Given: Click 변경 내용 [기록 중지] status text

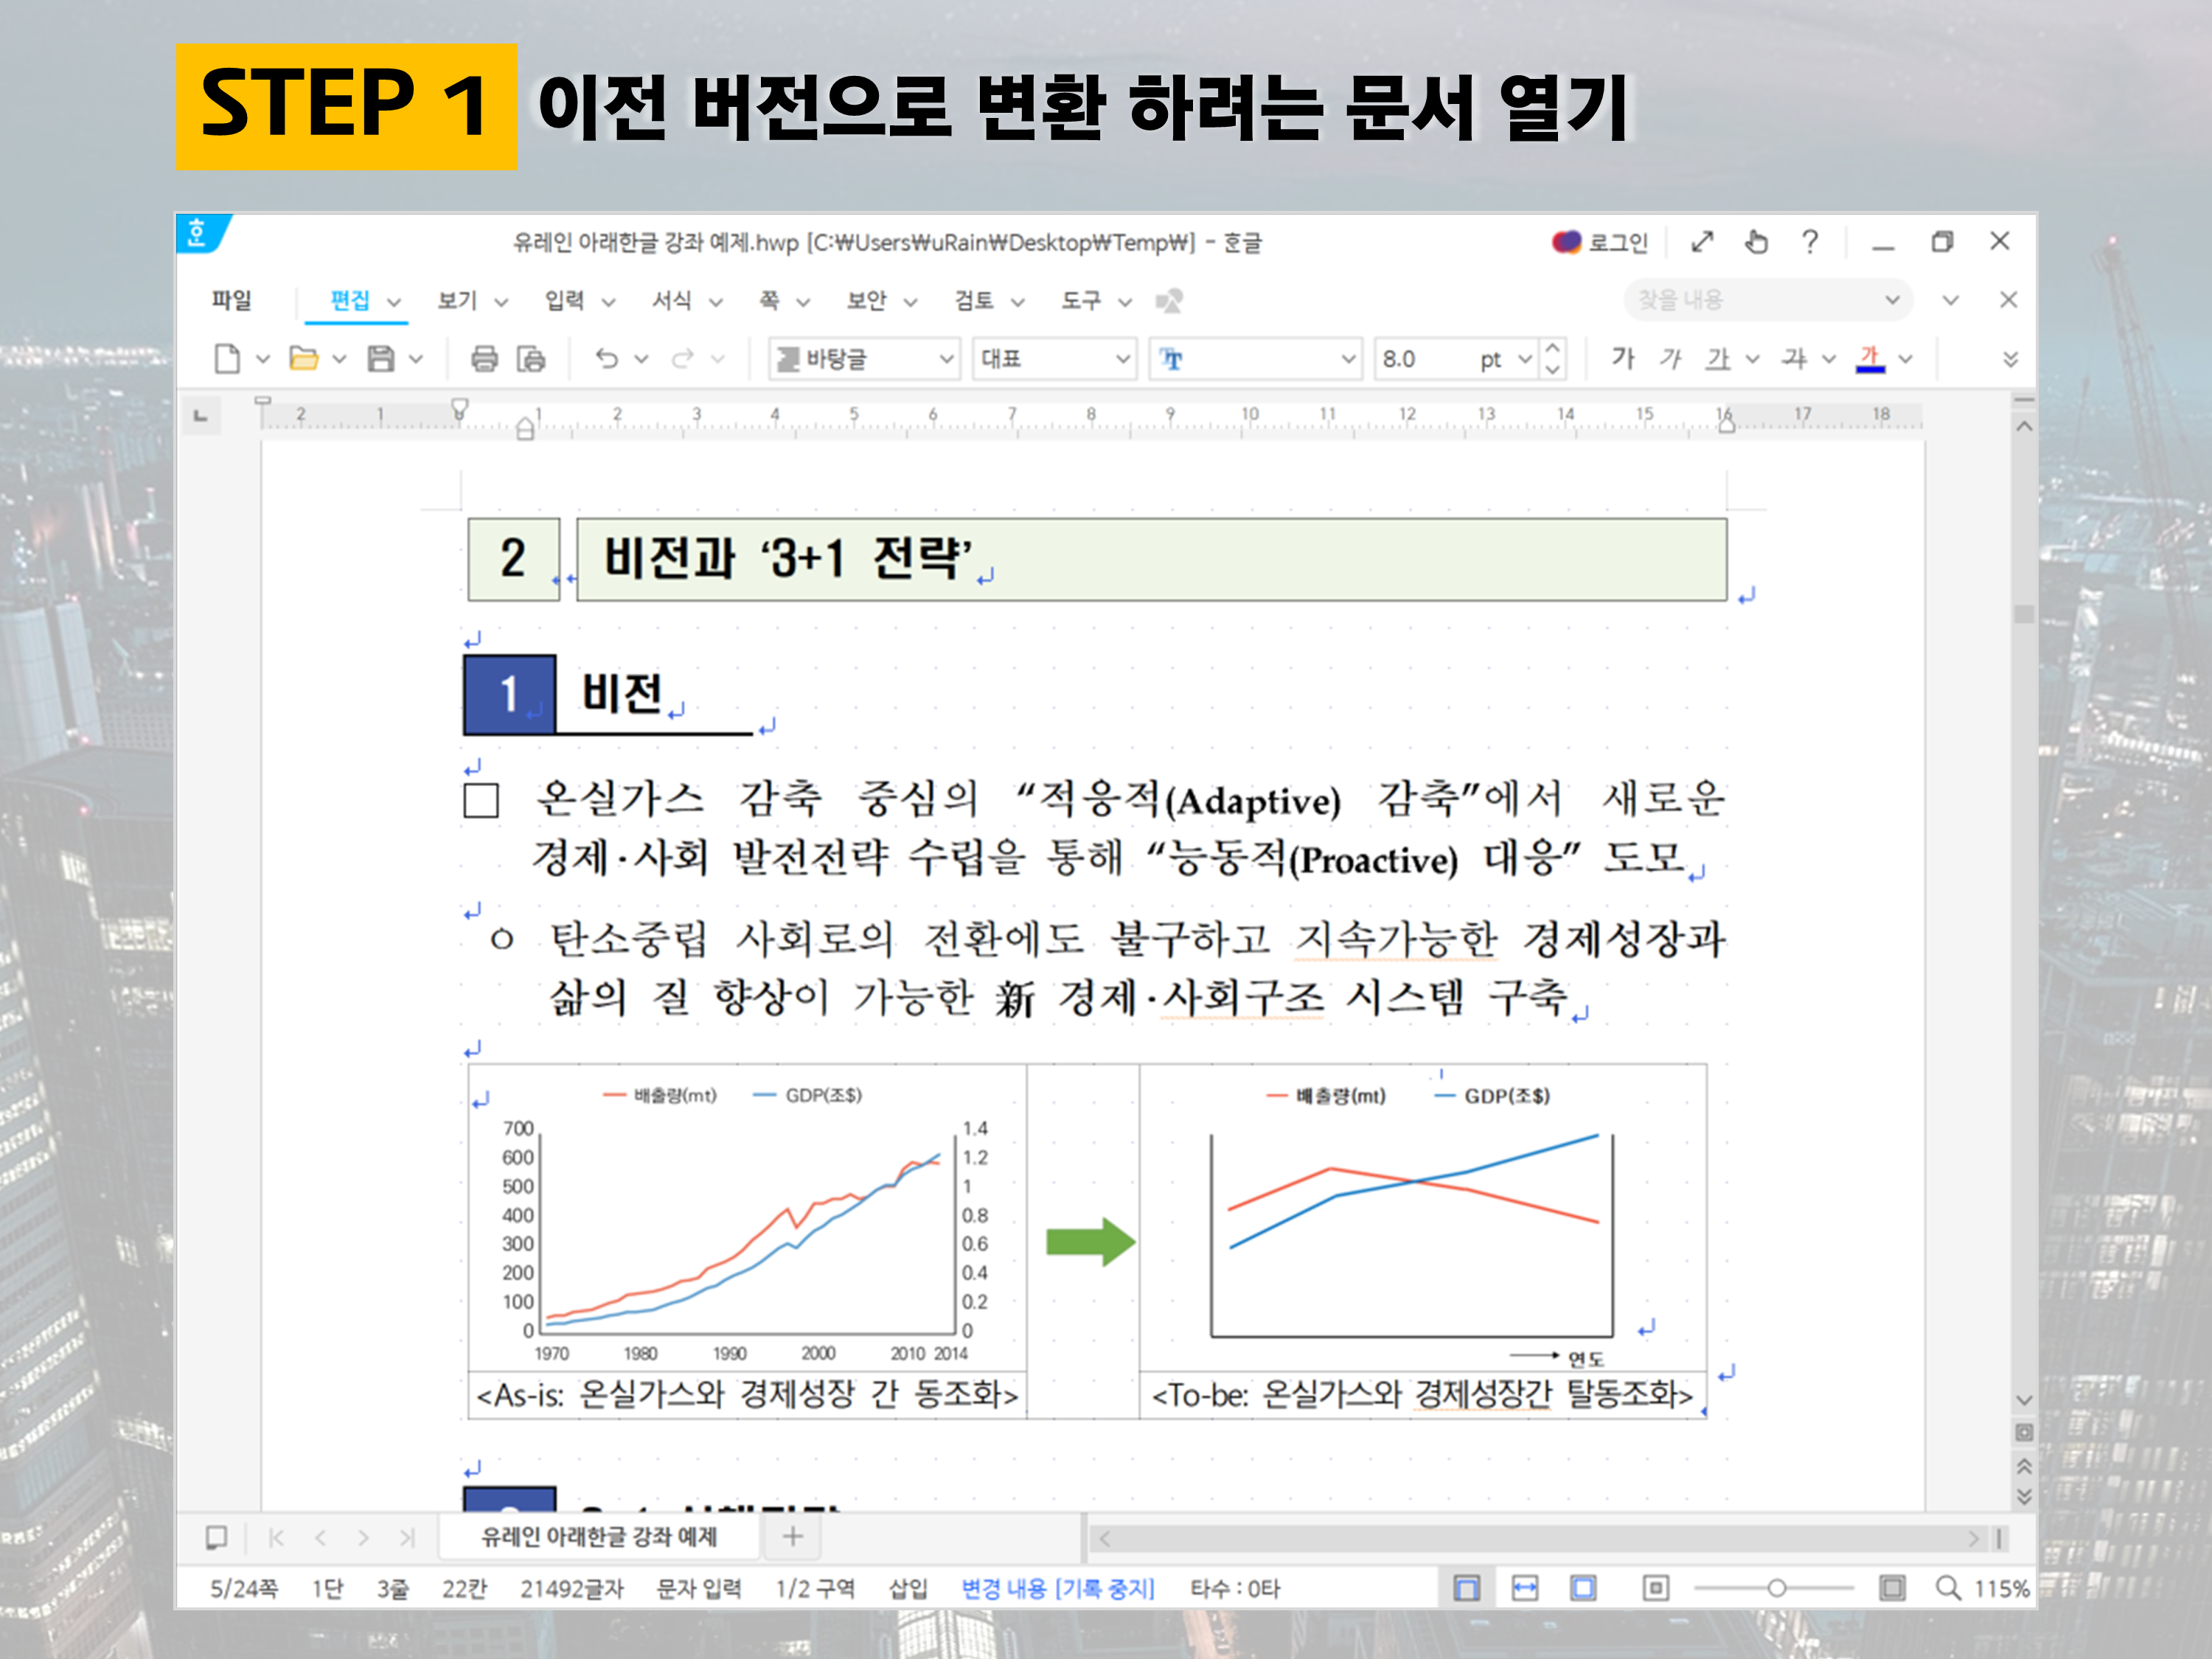Looking at the screenshot, I should click(x=1057, y=1588).
